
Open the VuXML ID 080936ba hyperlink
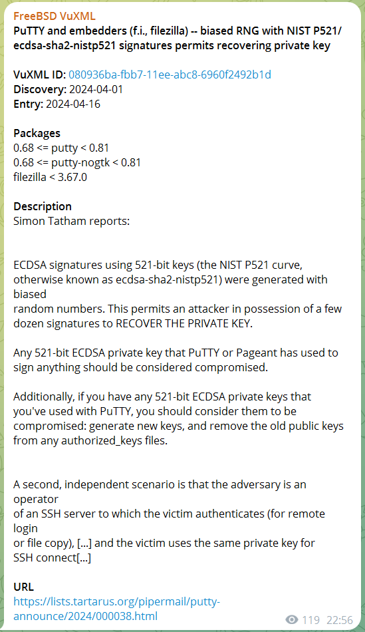pos(170,75)
